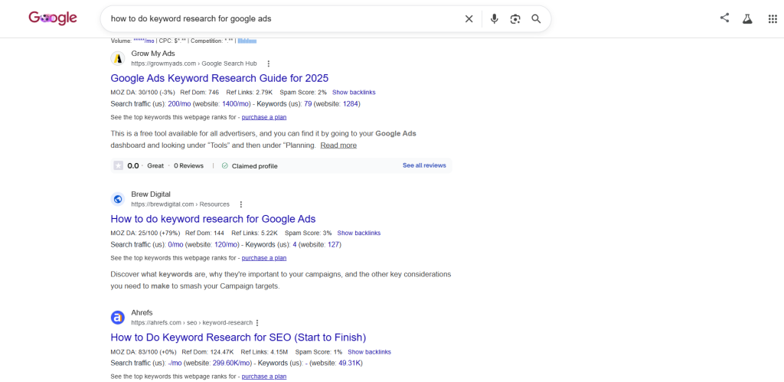Click Read more in Grow My Ads snippet
The width and height of the screenshot is (784, 382).
(338, 145)
